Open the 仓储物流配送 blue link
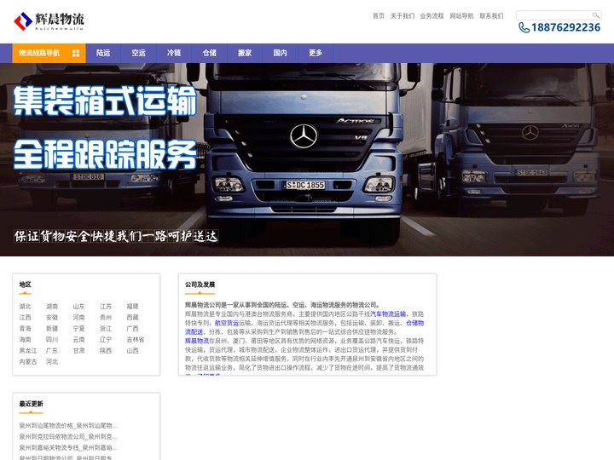This screenshot has width=614, height=460. [x=414, y=323]
